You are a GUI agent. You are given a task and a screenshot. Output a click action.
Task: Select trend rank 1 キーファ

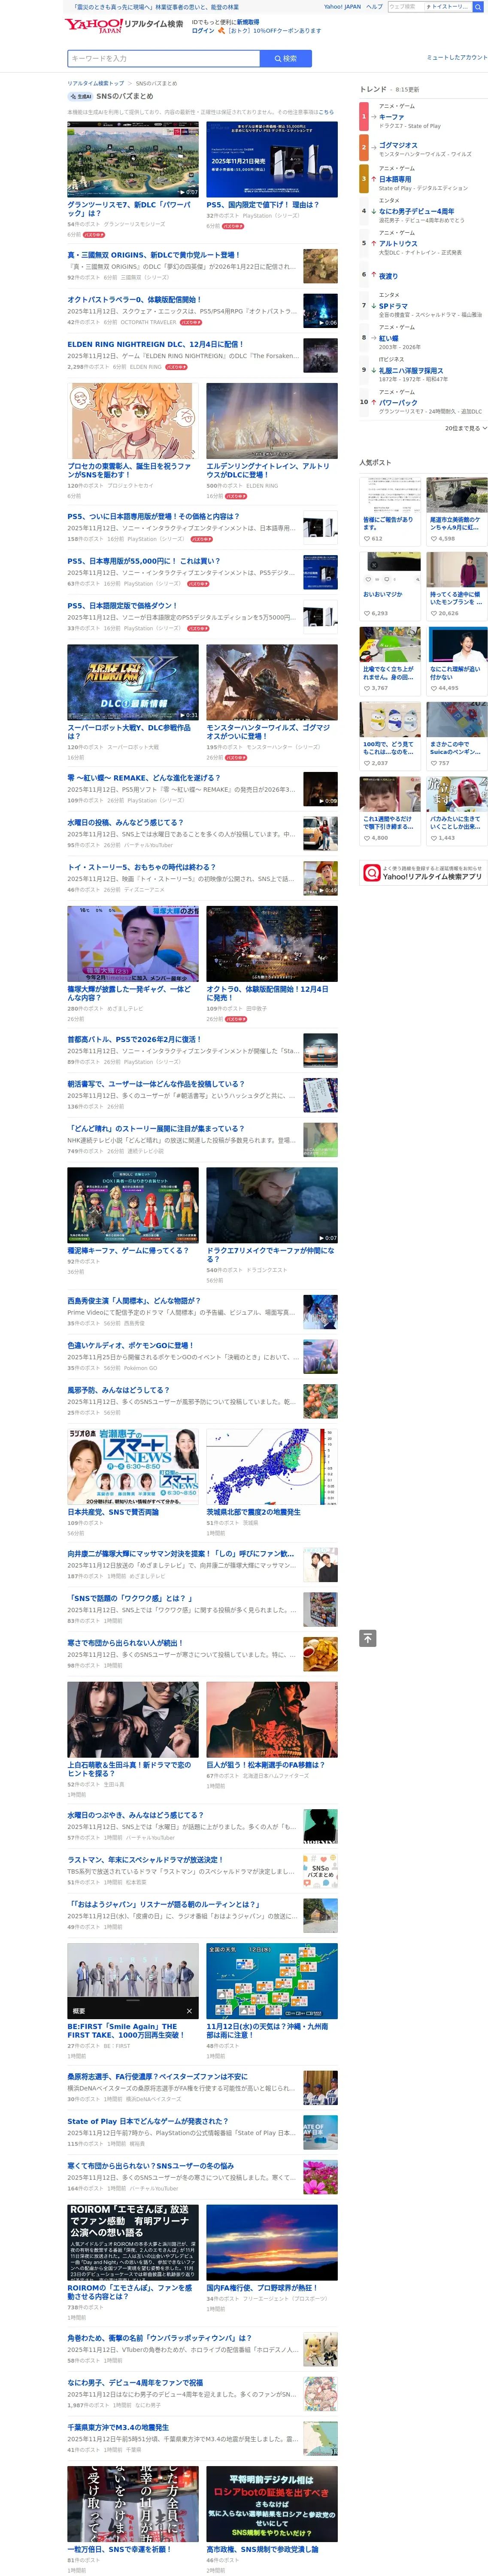click(x=391, y=117)
